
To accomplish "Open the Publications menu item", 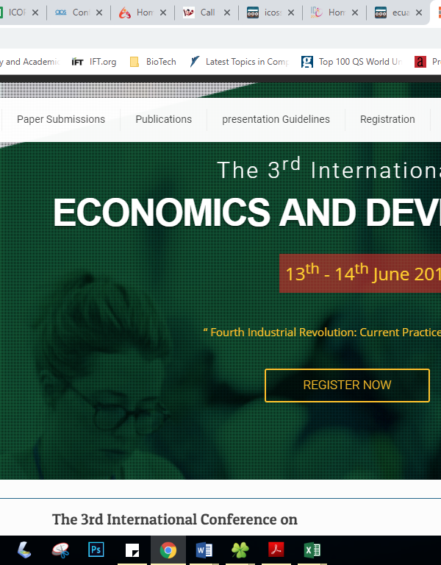I will (x=163, y=119).
